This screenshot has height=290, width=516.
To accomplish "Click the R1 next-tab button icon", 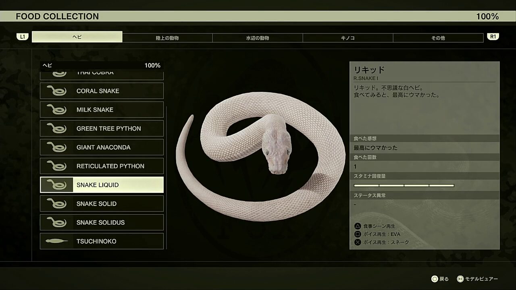I will click(x=493, y=37).
